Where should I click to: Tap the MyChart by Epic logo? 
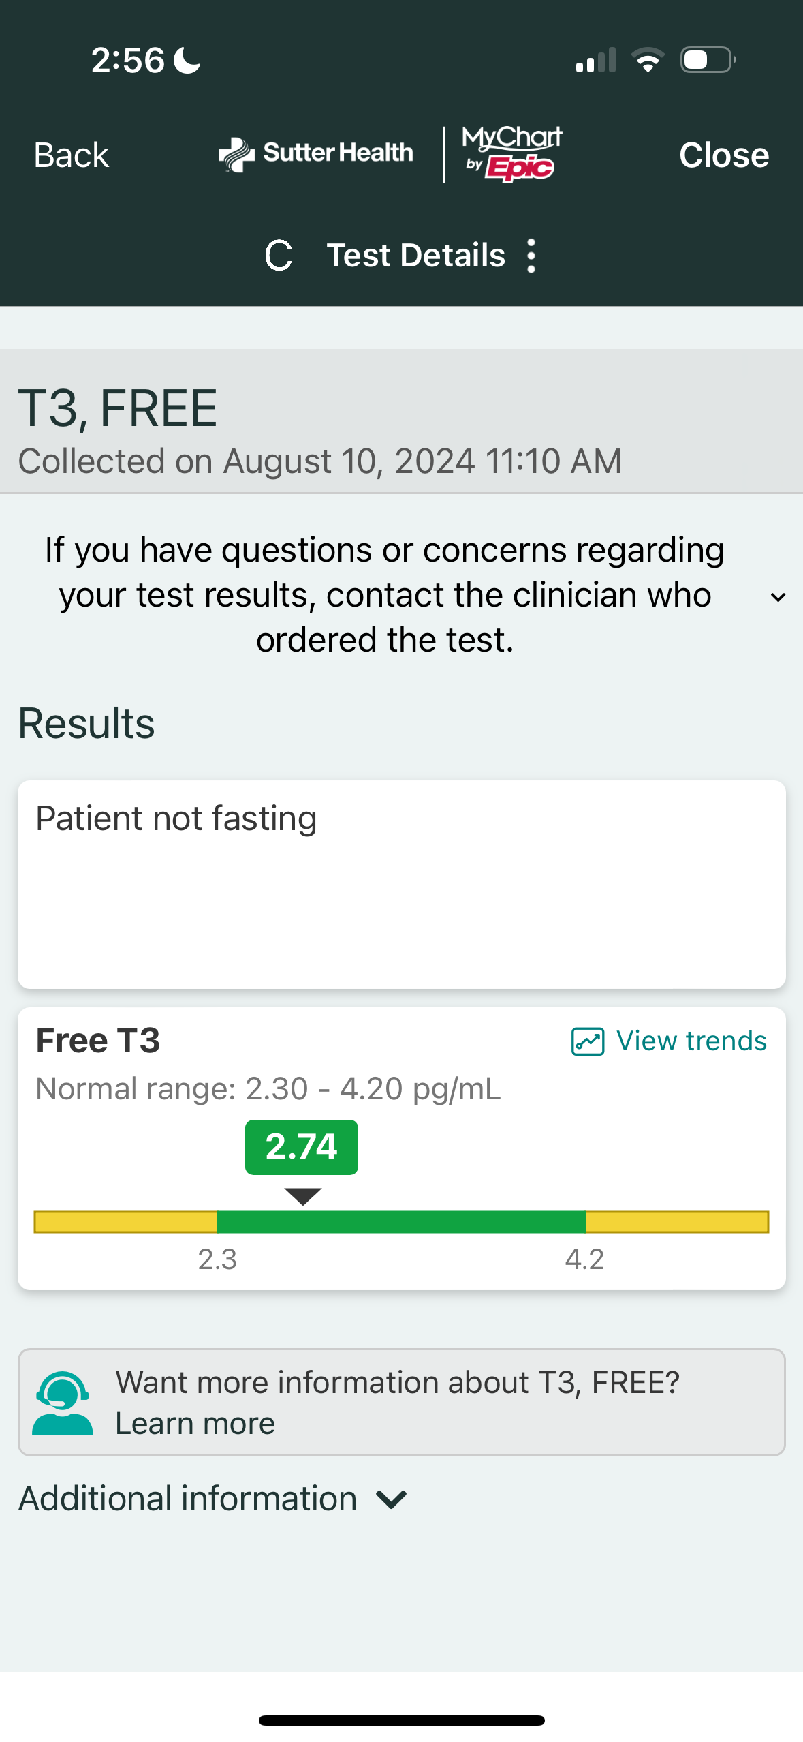[512, 154]
